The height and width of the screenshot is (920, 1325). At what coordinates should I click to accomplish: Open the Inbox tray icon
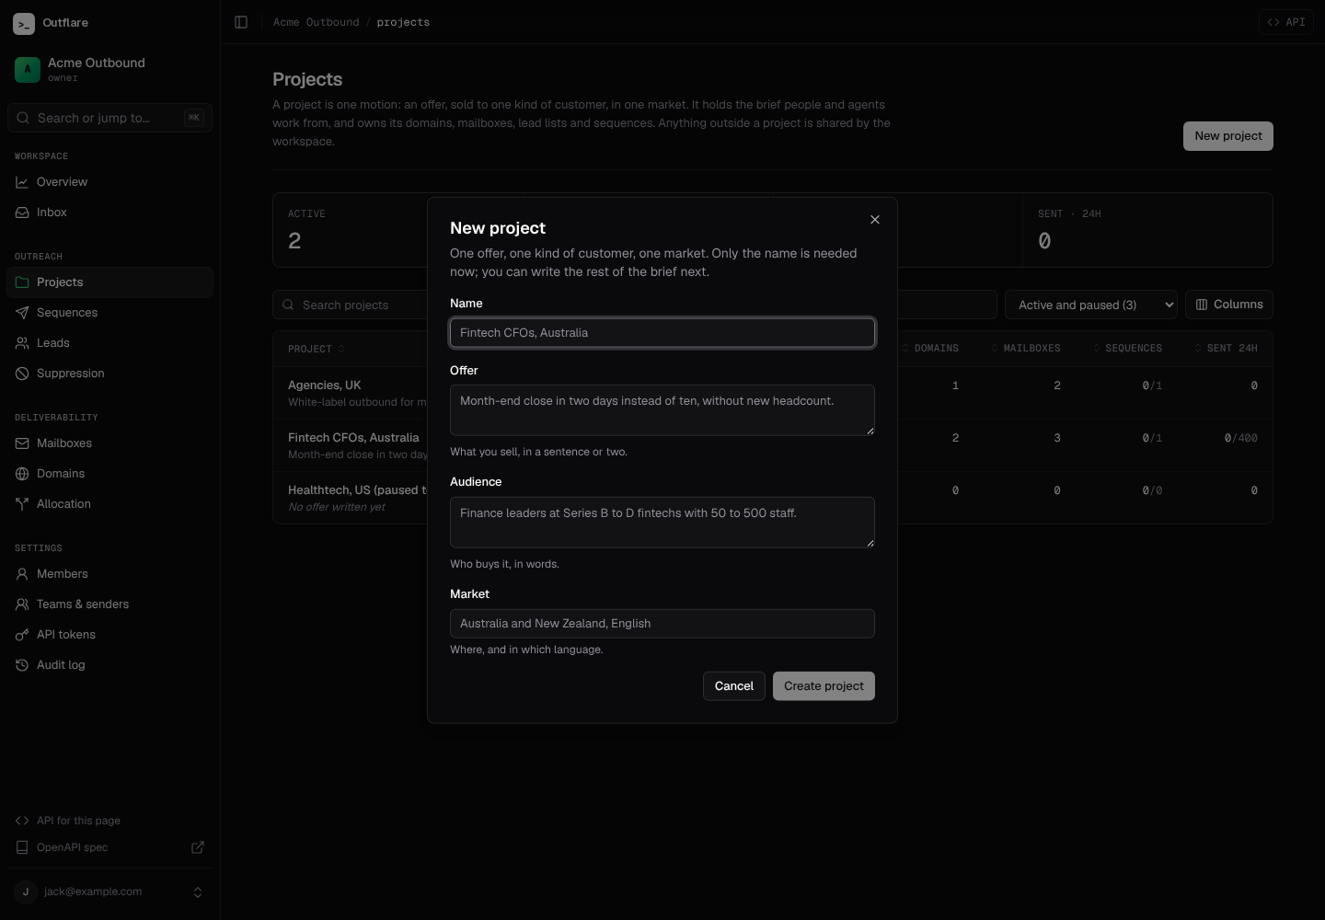[22, 213]
